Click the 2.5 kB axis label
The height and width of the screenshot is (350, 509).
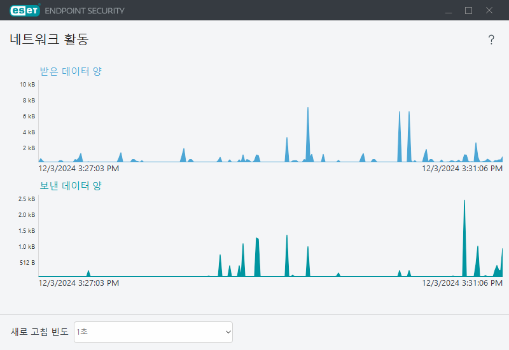(27, 199)
